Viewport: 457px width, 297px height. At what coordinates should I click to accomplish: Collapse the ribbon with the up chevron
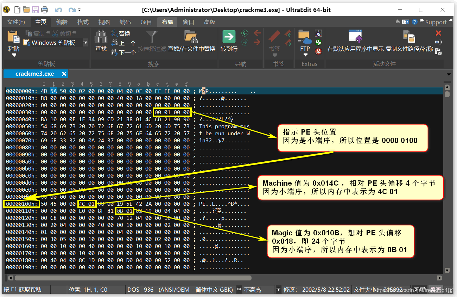[x=398, y=21]
